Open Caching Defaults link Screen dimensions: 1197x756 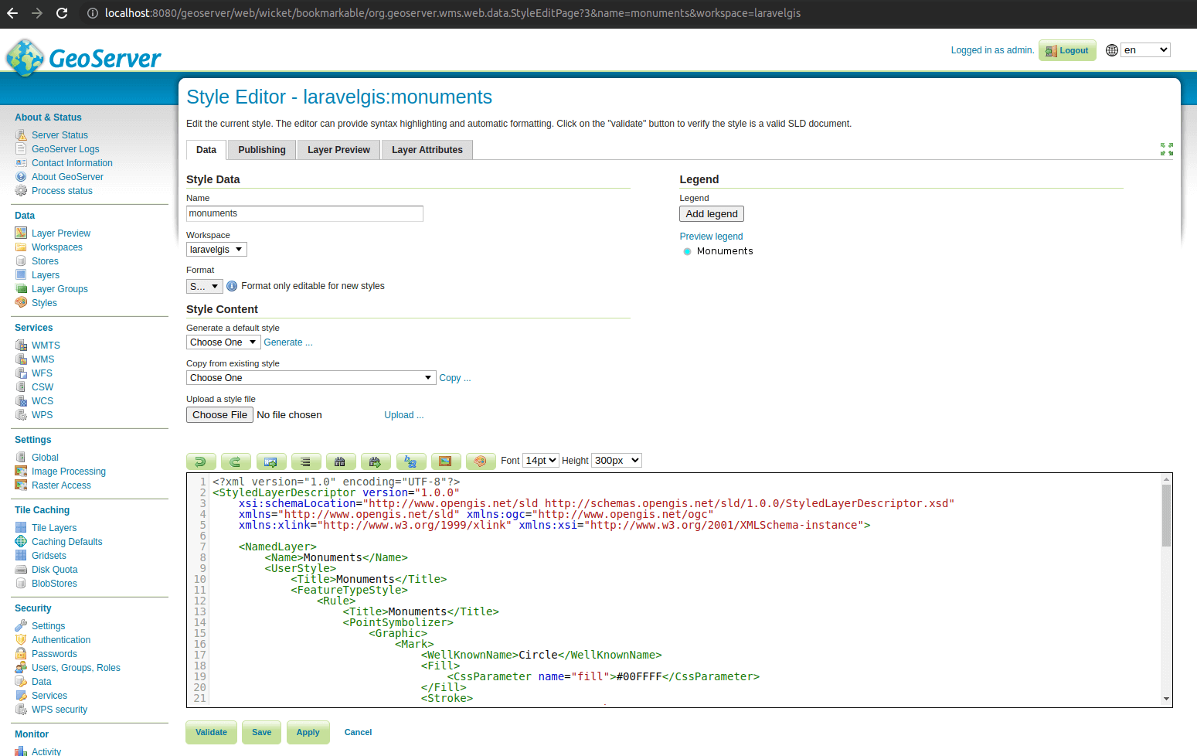[x=67, y=542]
